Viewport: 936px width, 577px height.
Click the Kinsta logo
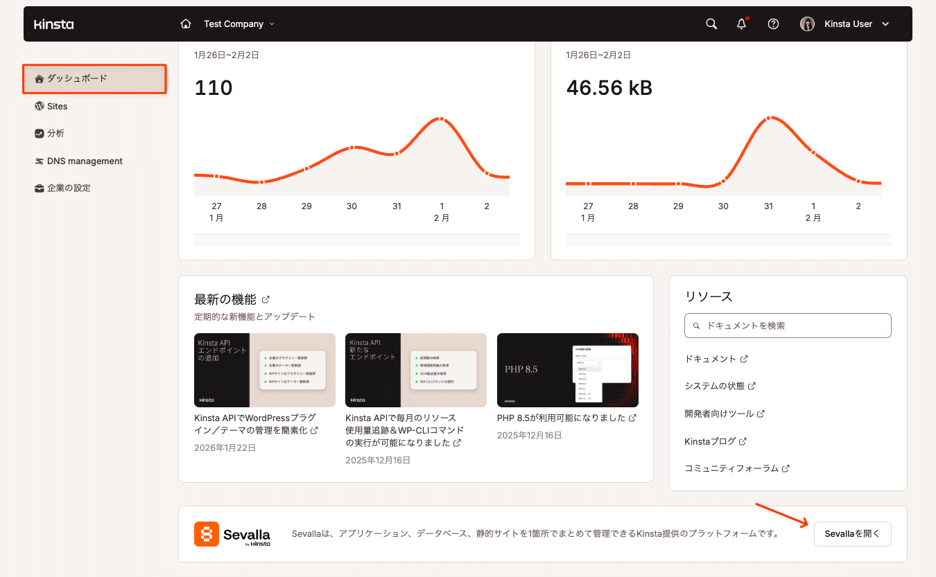[53, 24]
